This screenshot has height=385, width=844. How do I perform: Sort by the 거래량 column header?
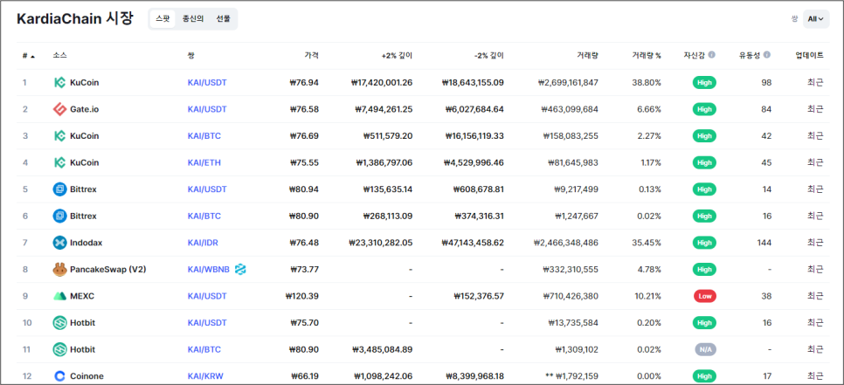587,55
